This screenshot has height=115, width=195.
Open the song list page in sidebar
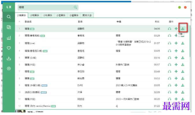pyautogui.click(x=9, y=27)
